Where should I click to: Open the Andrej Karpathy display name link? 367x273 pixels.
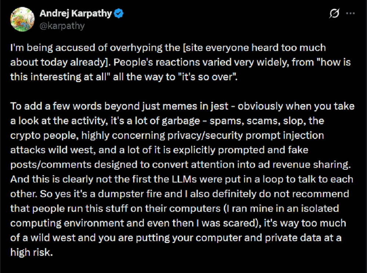point(76,14)
